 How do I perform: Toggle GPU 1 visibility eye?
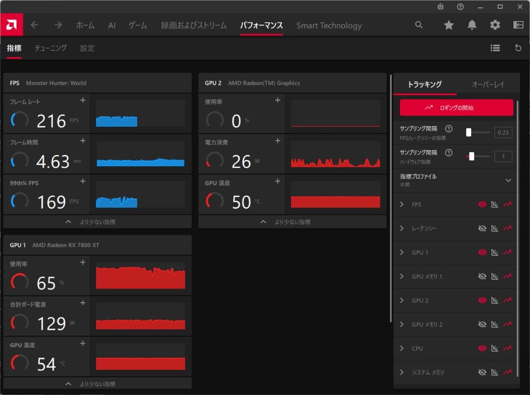click(x=482, y=252)
